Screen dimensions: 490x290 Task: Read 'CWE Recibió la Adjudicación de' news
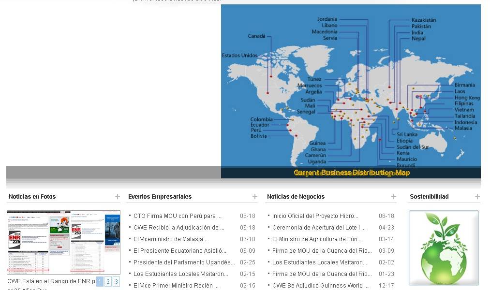point(178,228)
